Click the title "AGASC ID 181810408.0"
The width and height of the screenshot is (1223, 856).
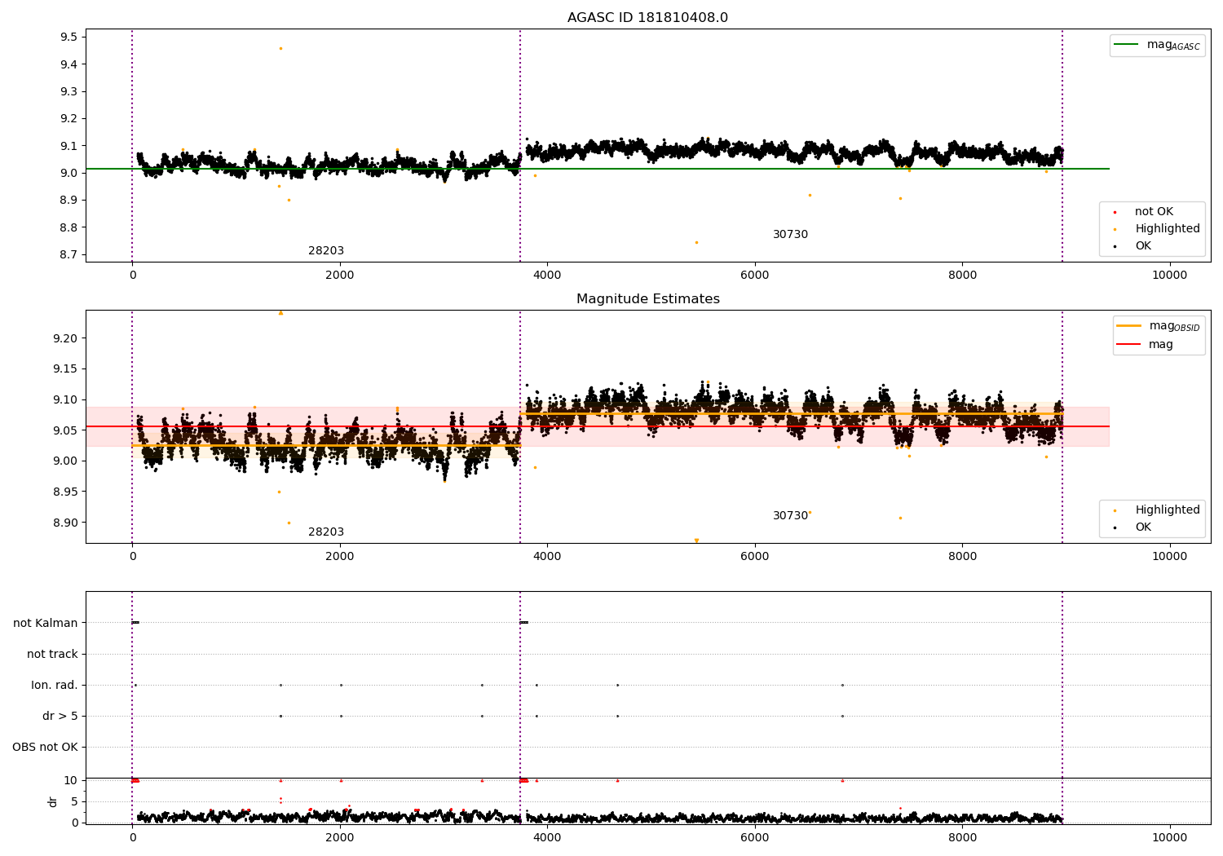[x=647, y=18]
